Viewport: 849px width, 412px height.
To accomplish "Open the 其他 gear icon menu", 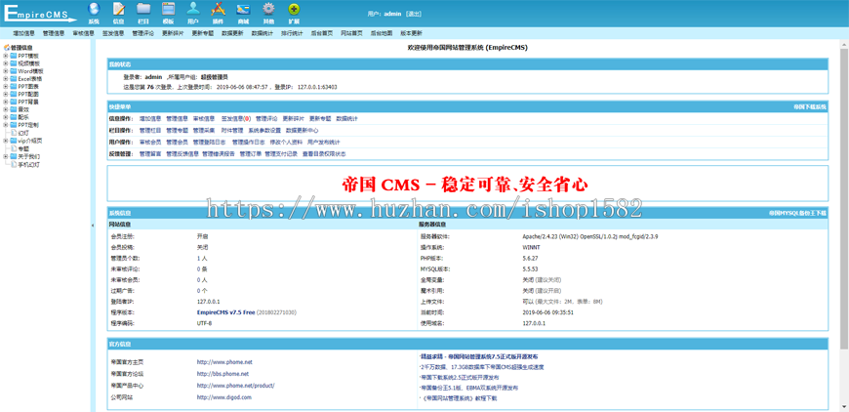I will (268, 13).
